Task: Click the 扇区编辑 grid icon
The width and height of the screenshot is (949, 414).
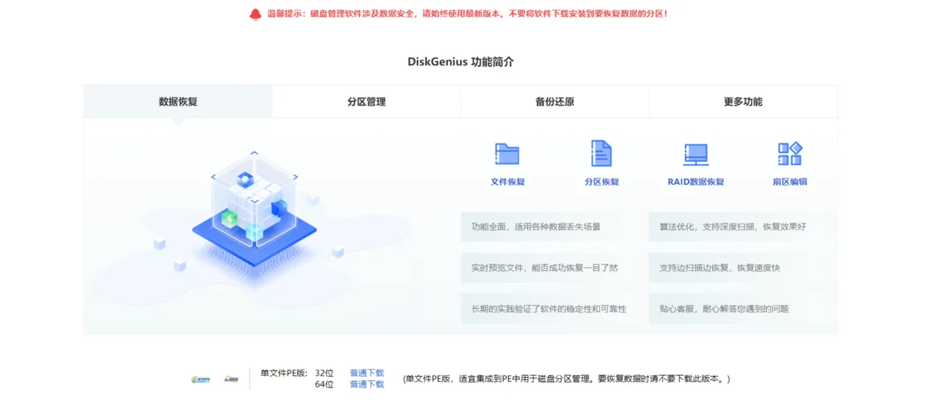Action: 790,154
